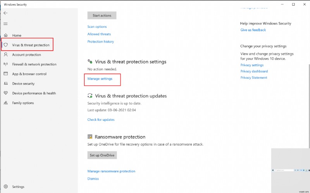This screenshot has height=193, width=310.
Task: Open the Manage settings link
Action: point(100,79)
